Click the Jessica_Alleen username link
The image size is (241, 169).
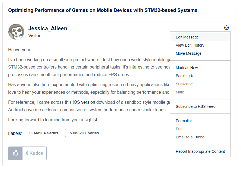coord(48,28)
